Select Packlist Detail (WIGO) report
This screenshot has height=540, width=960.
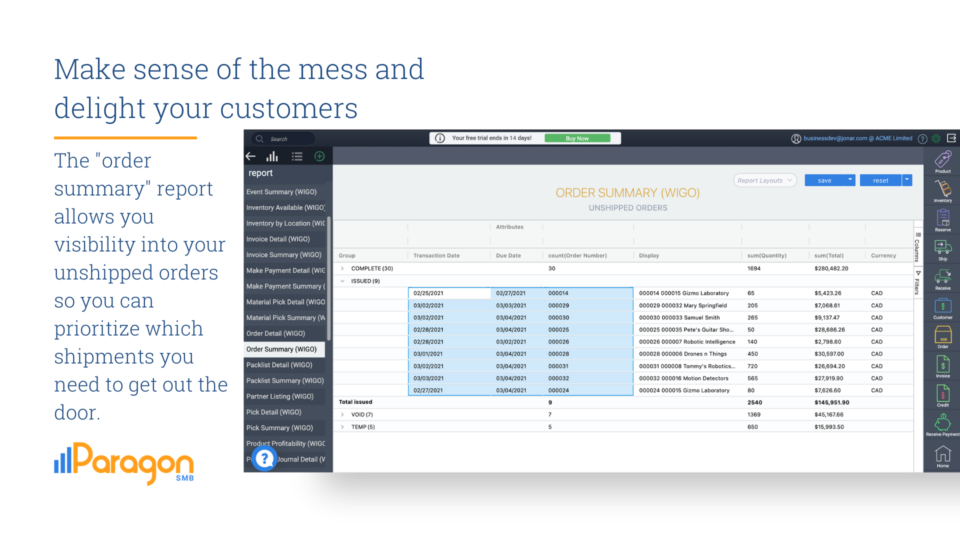284,365
